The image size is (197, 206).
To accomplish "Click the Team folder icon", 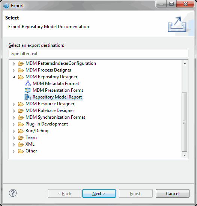I will tap(21, 137).
